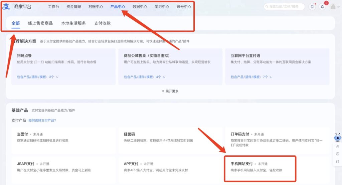This screenshot has height=185, width=342.
Task: Switch to the 支付收款 tab
Action: (x=103, y=23)
